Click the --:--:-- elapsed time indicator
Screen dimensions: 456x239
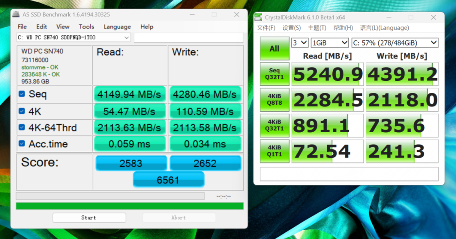(224, 196)
